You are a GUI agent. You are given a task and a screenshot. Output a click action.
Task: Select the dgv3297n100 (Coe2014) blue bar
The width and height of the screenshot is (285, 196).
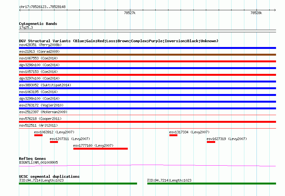coord(147,82)
